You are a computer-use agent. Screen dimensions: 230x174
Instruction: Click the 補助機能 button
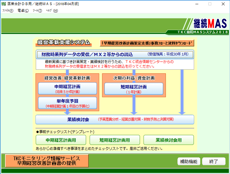coord(189,162)
